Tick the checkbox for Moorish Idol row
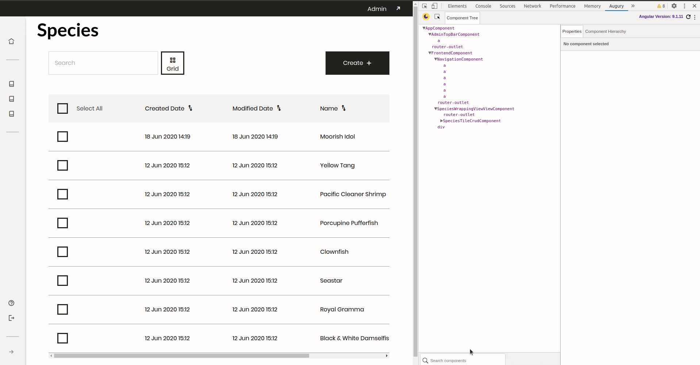This screenshot has width=700, height=365. pyautogui.click(x=63, y=137)
